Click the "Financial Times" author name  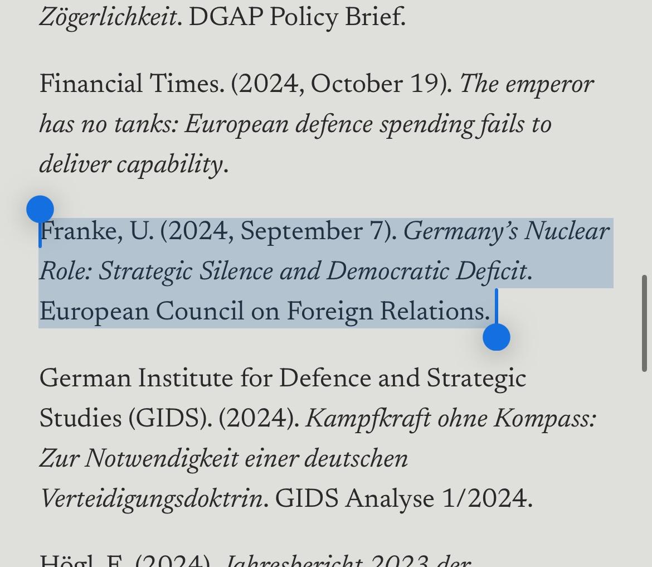tap(129, 85)
